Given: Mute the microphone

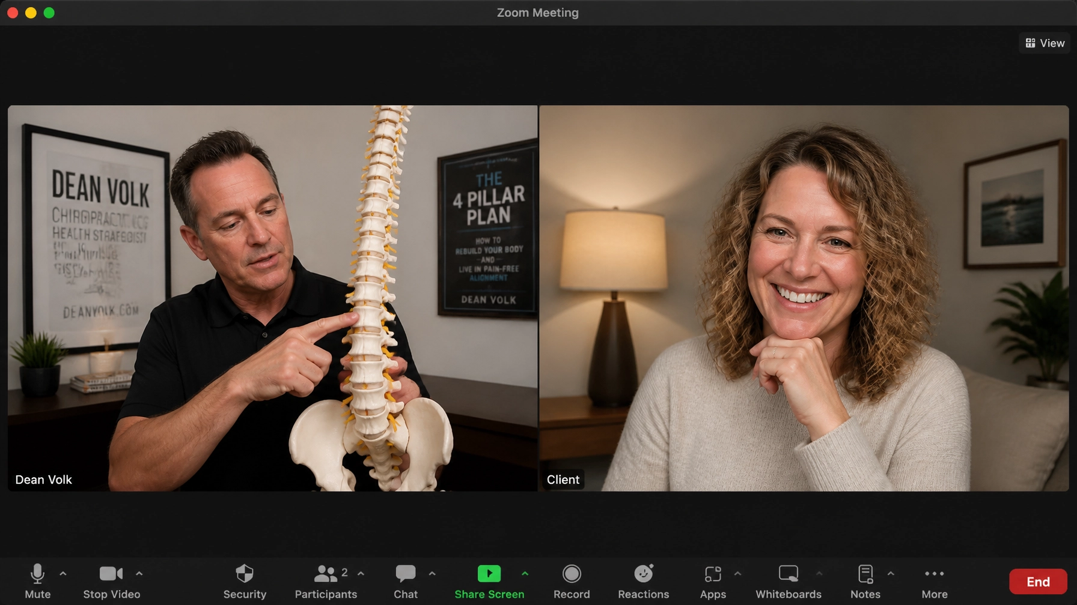Looking at the screenshot, I should click(x=37, y=581).
